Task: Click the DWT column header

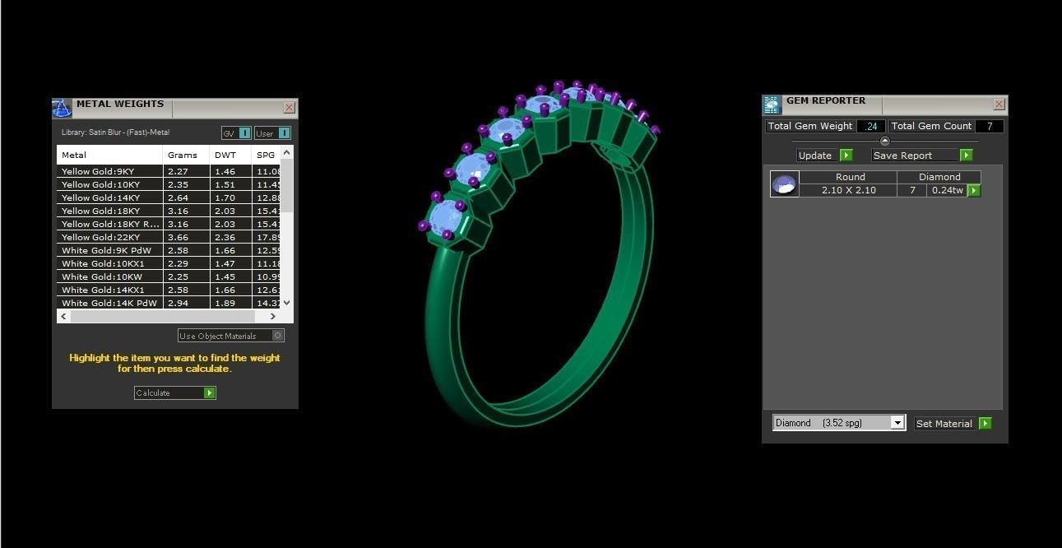Action: 230,155
